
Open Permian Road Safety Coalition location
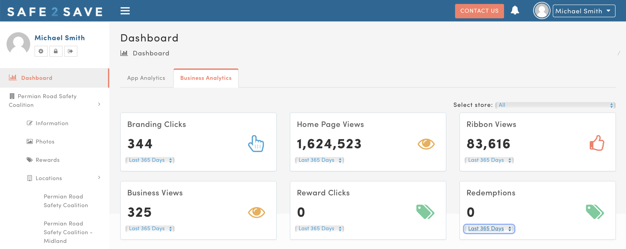tap(66, 201)
